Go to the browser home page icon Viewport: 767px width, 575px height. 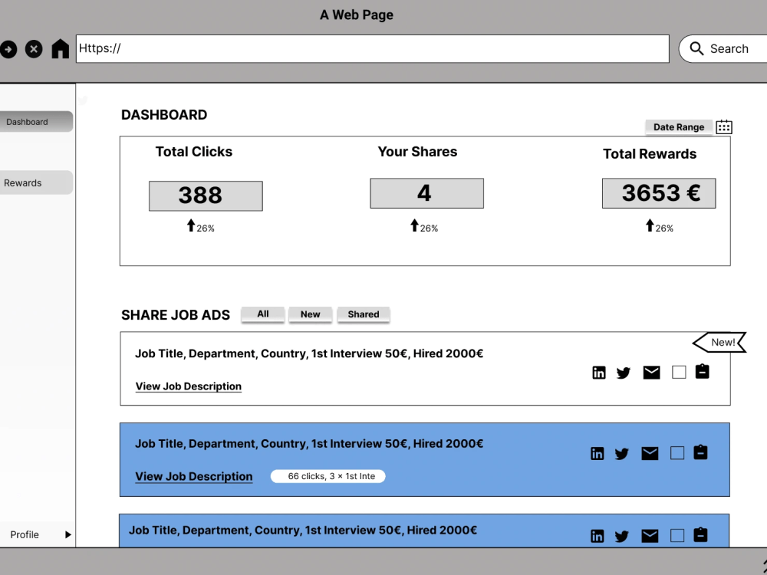coord(60,48)
